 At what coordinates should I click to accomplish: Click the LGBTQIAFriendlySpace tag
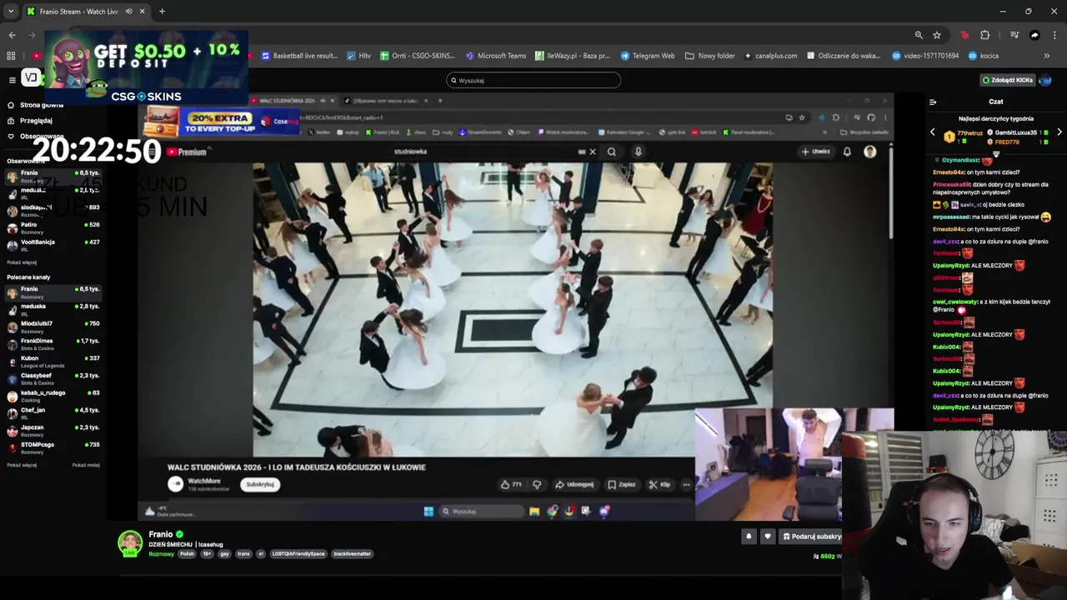pos(298,554)
